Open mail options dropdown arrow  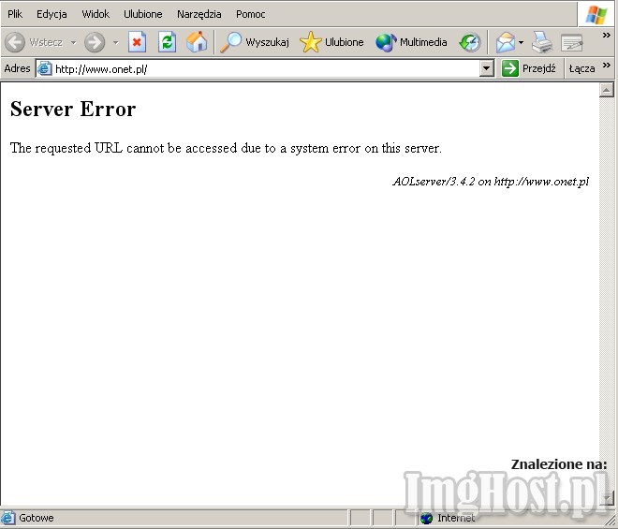[521, 42]
